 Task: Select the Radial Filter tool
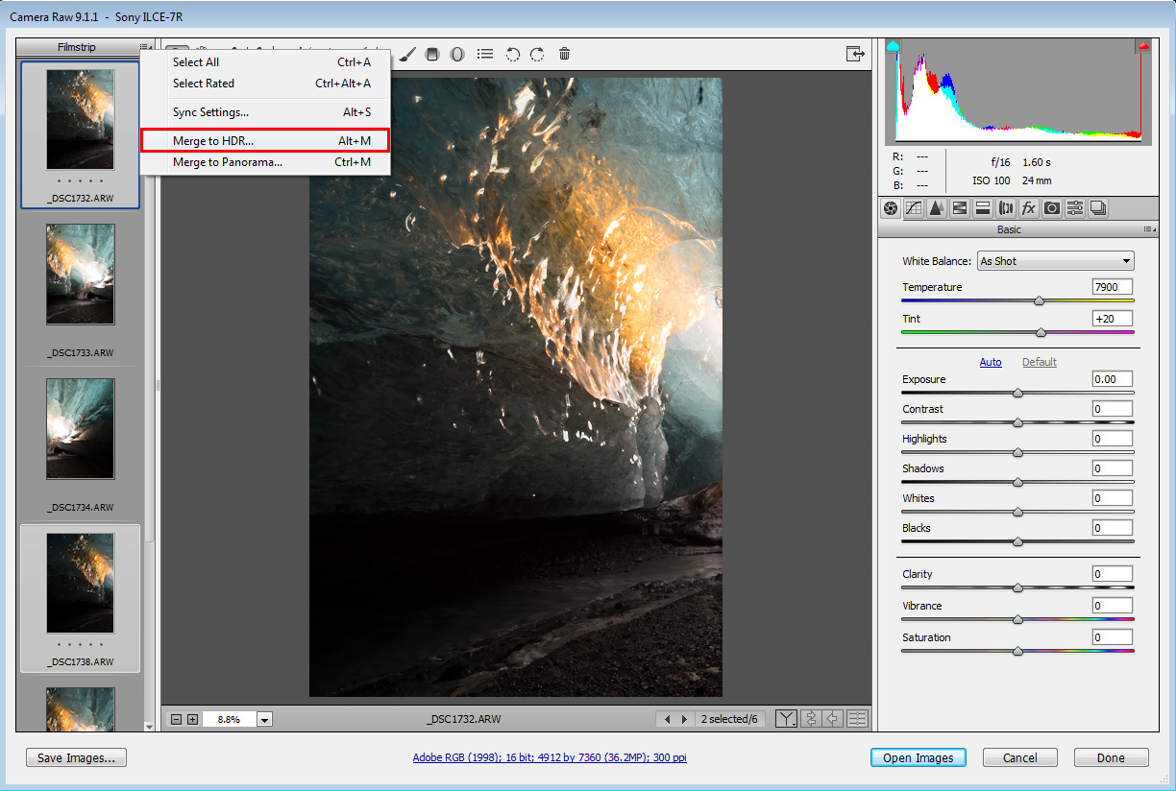457,54
